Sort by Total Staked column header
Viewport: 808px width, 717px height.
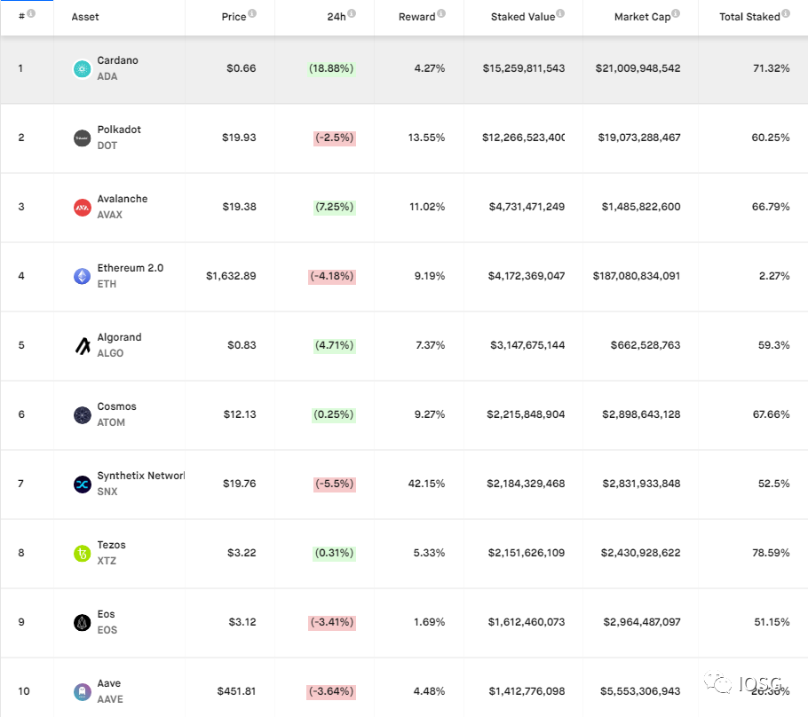point(749,17)
